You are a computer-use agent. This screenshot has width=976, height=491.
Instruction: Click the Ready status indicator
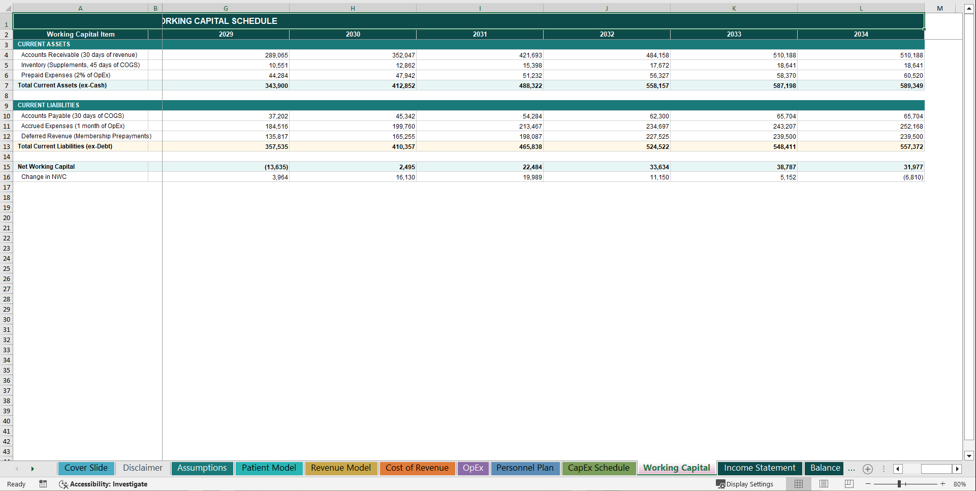click(16, 484)
